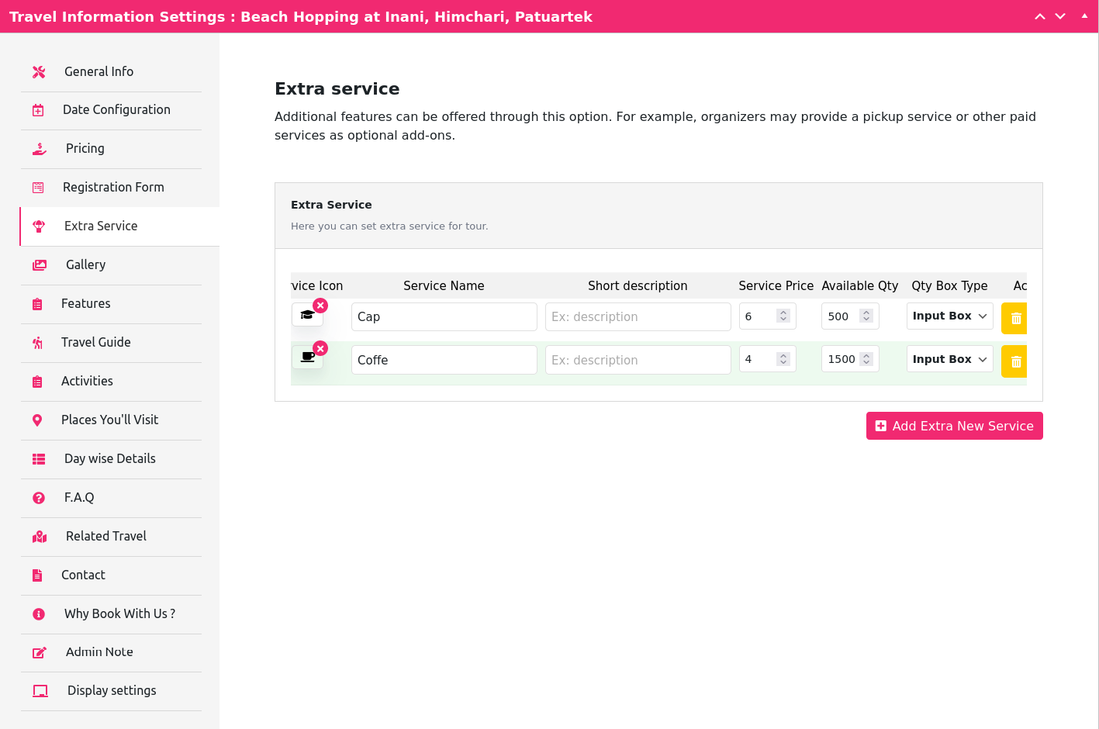Click the Coffe service name field
This screenshot has width=1099, height=729.
444,360
